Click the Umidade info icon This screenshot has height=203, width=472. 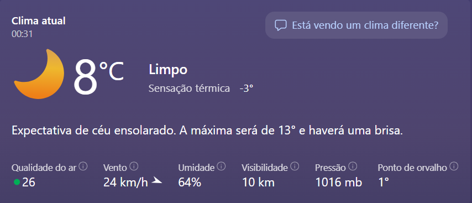pos(221,166)
